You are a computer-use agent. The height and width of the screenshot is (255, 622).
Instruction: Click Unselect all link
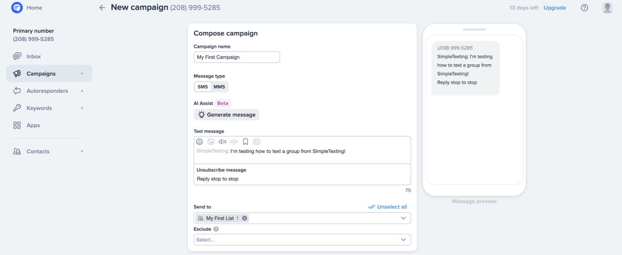[387, 207]
